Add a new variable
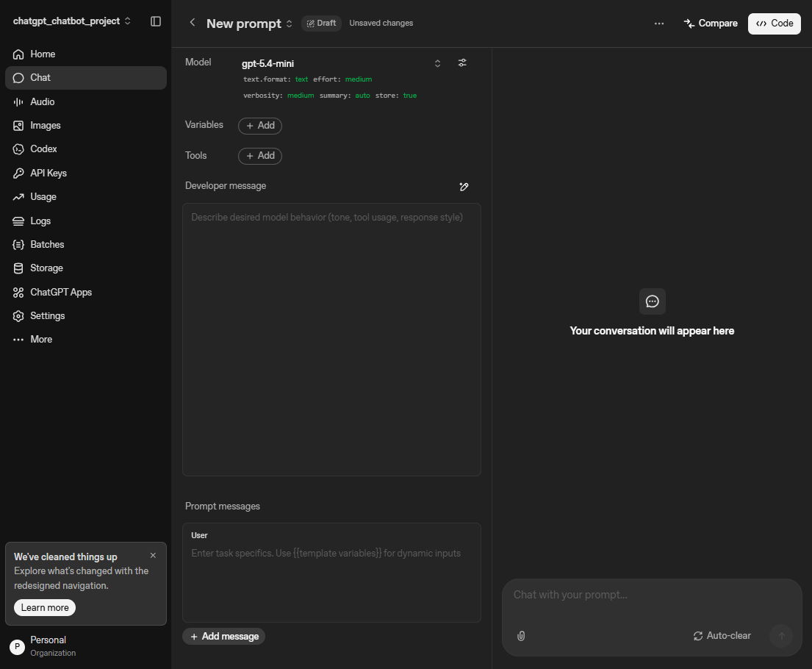Screen dimensions: 812x669 click(260, 126)
